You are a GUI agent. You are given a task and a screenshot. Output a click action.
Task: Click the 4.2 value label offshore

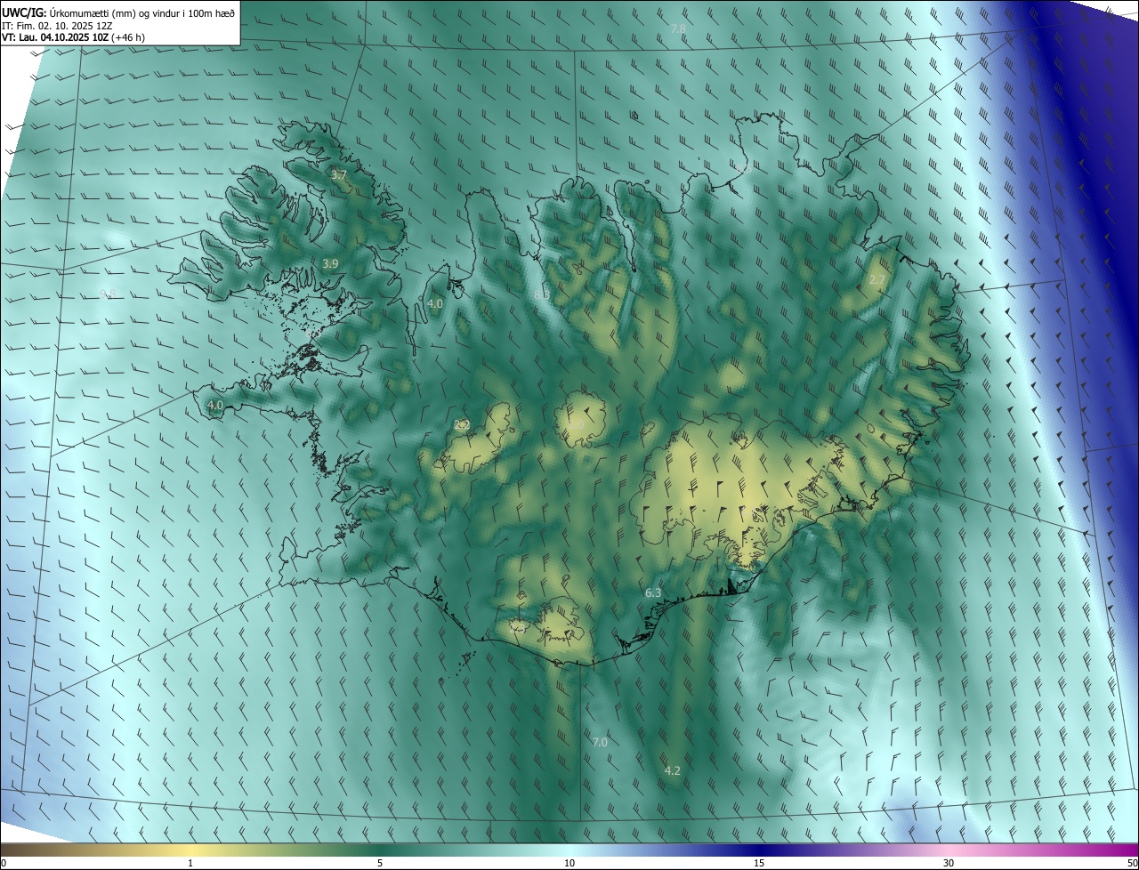(673, 770)
